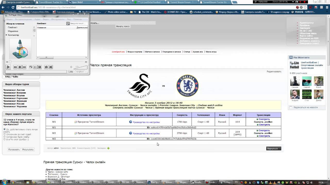Click the TorrentStream program icon in row №1

click(76, 122)
